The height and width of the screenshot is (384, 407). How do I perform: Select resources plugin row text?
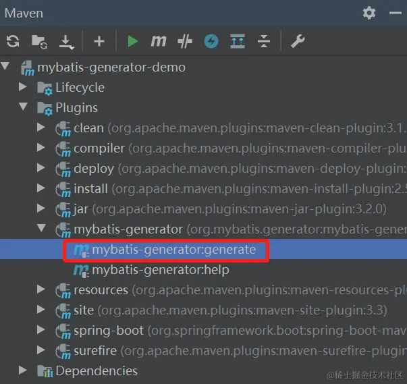240,290
